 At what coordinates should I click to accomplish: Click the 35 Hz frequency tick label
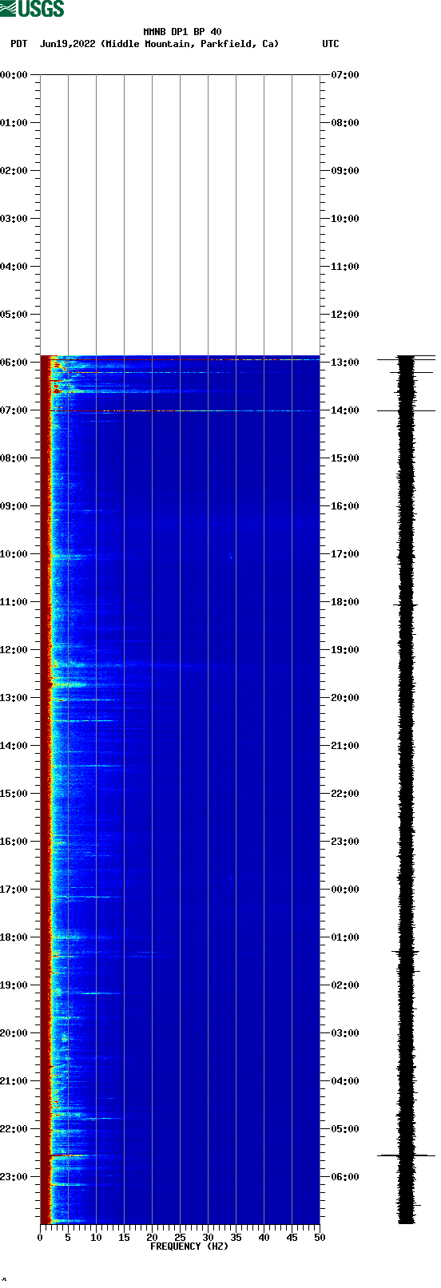236,1238
